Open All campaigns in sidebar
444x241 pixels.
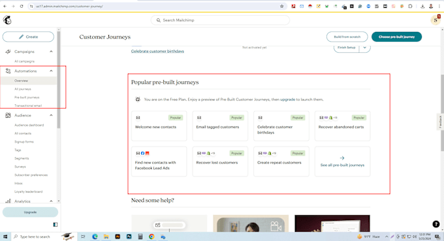click(24, 61)
